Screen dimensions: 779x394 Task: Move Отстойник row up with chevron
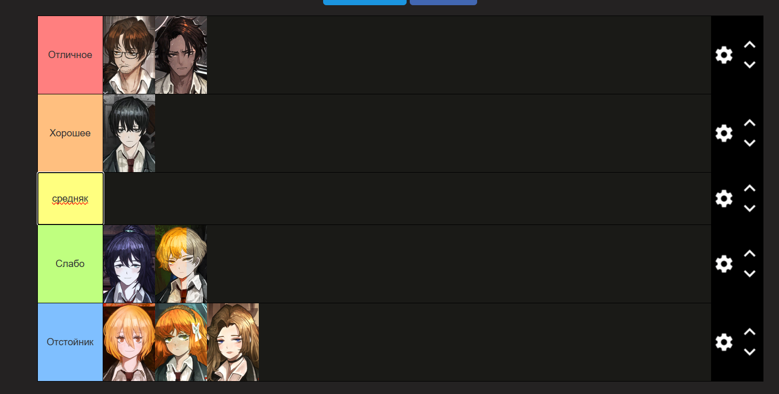[749, 332]
